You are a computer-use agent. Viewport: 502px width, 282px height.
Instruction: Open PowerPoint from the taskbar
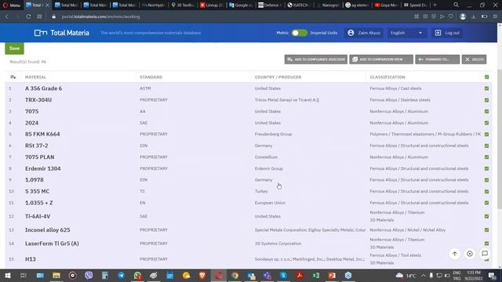332,275
